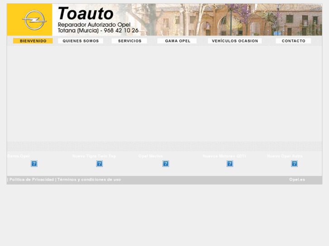Click the missing image under Nuevo Opel Astra
The image size is (329, 246).
pos(294,163)
